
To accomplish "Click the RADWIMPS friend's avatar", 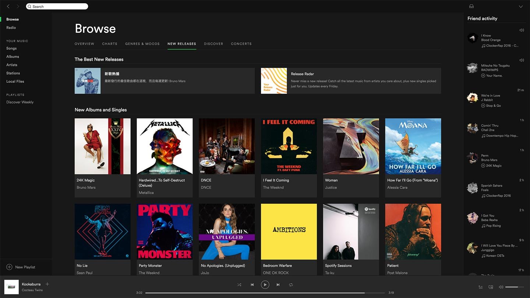I will click(473, 68).
